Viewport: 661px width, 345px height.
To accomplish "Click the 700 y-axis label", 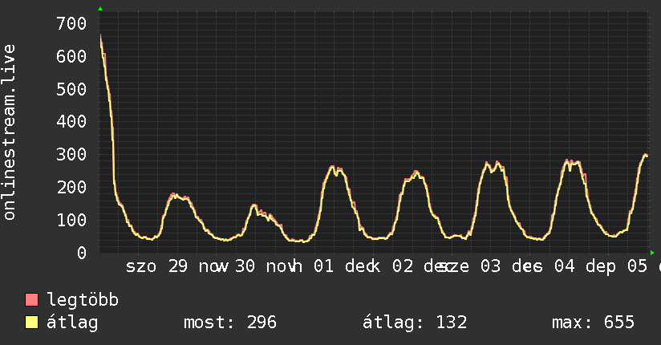I will tap(71, 23).
